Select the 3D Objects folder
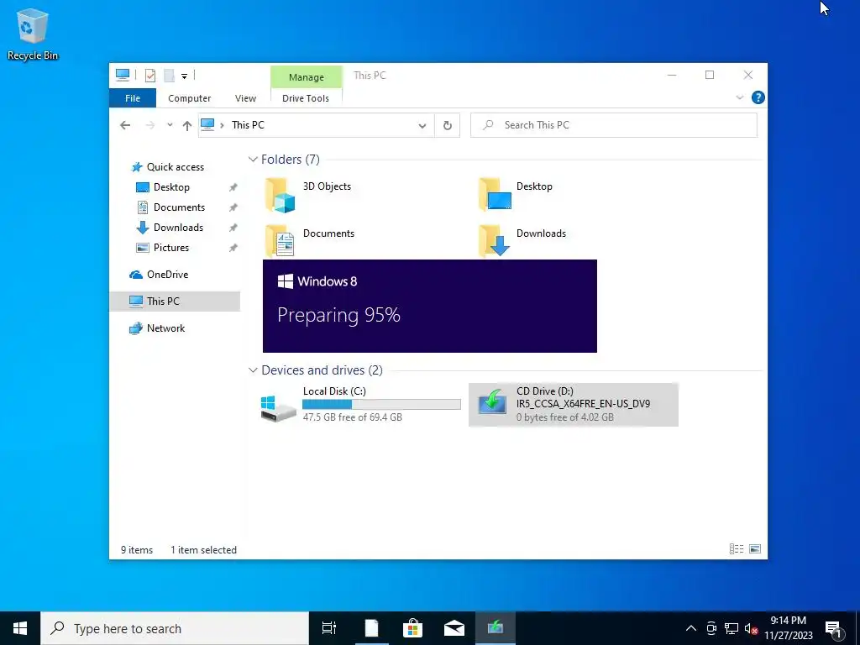The width and height of the screenshot is (860, 645). click(307, 195)
